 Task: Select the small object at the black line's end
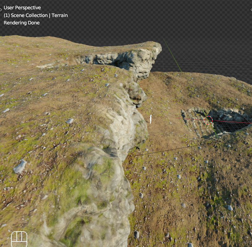coord(219,141)
